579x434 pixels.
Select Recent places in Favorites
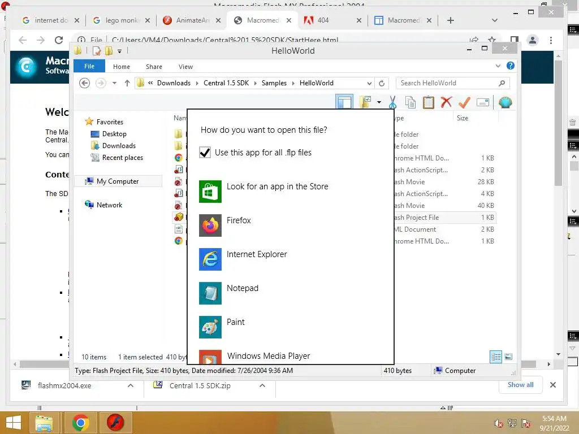click(x=117, y=158)
